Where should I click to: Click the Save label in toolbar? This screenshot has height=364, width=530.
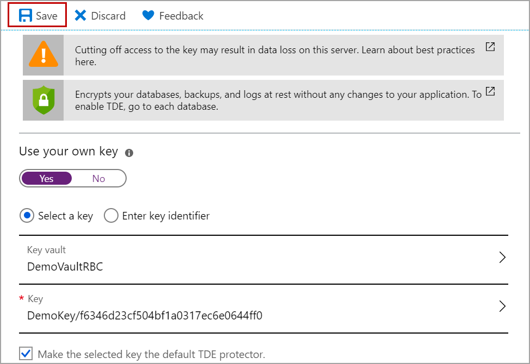(x=47, y=16)
